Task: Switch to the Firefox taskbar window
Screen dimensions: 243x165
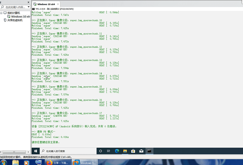Action: coord(58,163)
